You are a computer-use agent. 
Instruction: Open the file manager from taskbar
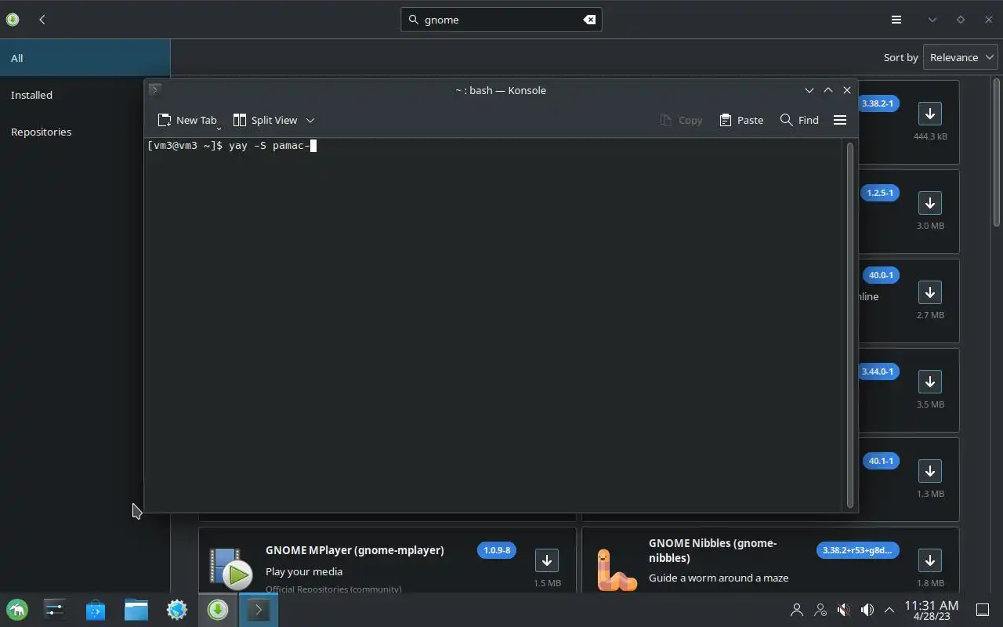(136, 609)
